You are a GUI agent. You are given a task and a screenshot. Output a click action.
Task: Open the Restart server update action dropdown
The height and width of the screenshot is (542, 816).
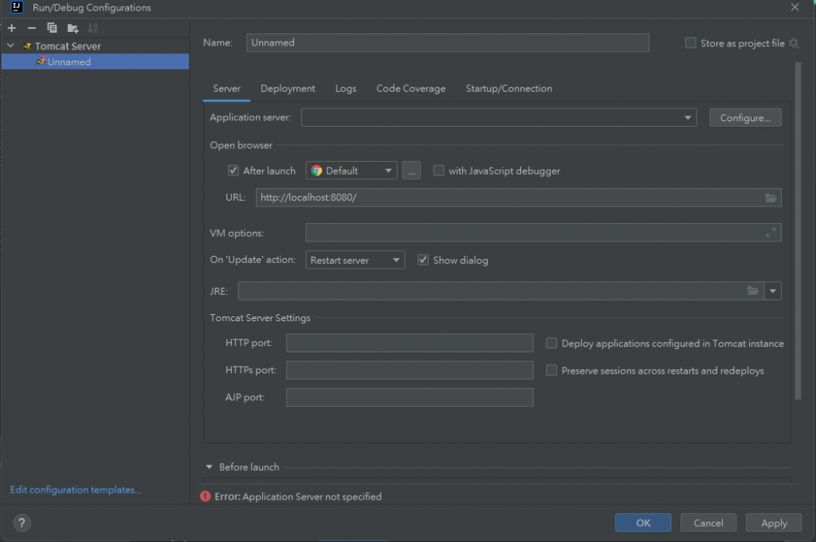[355, 260]
